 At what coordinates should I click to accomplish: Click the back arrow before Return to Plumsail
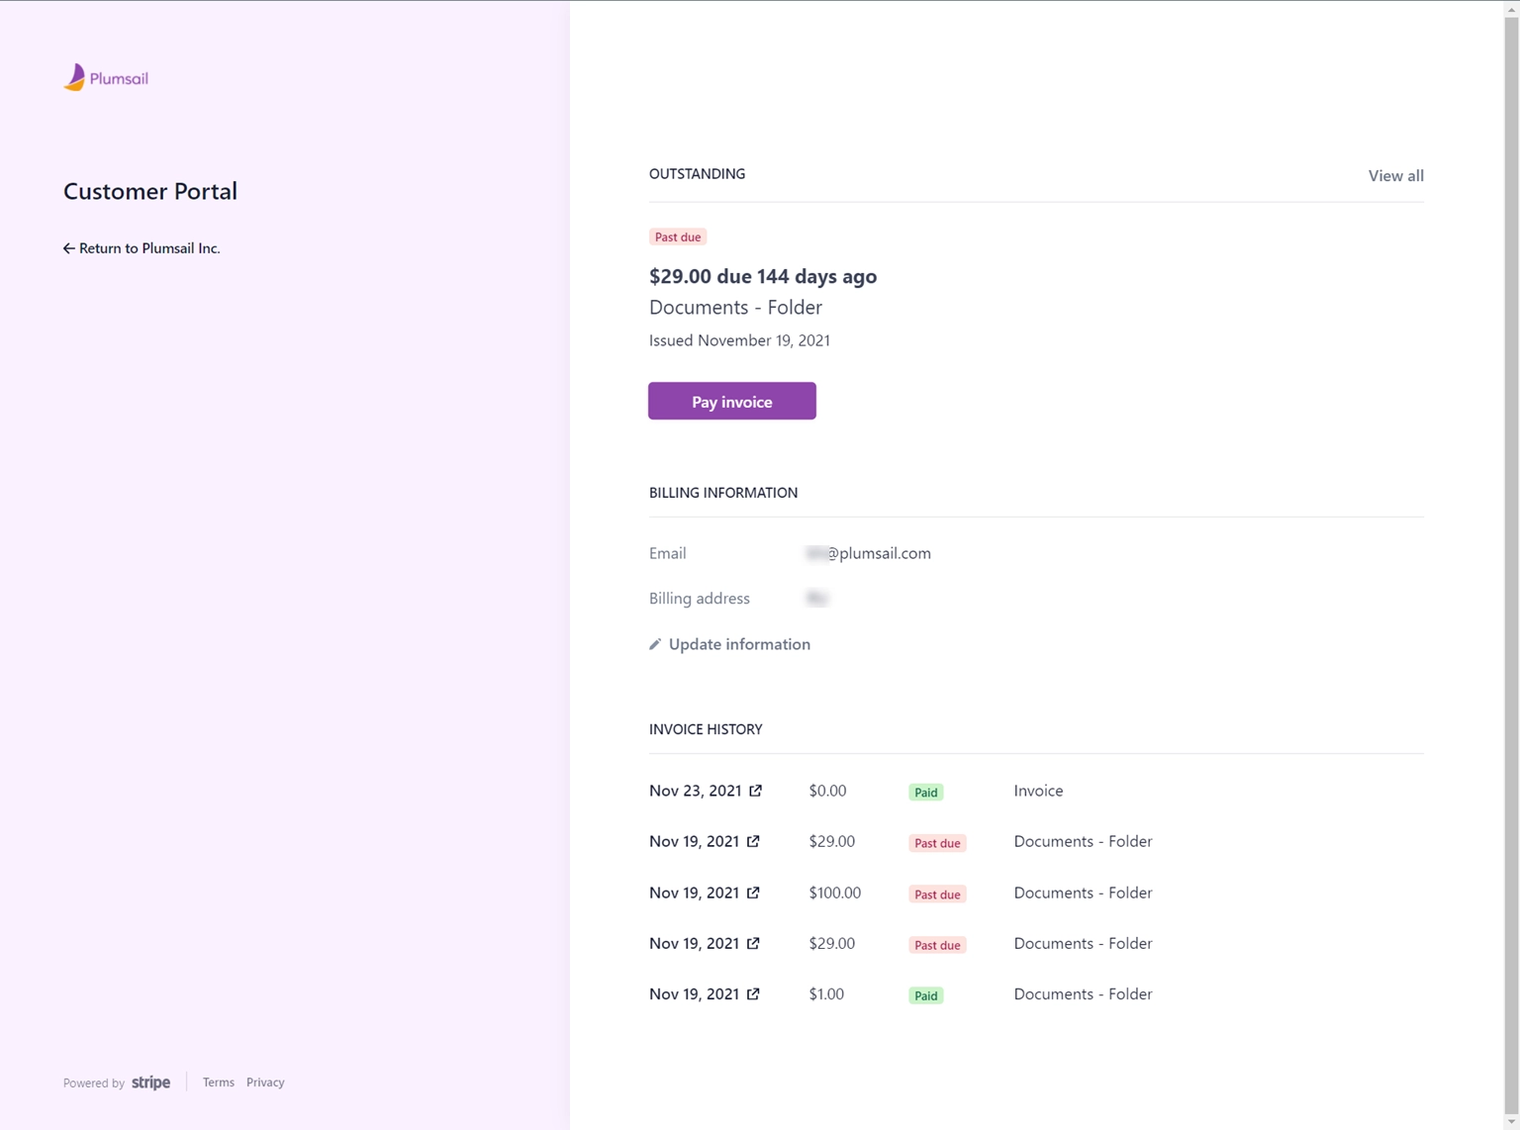[69, 248]
